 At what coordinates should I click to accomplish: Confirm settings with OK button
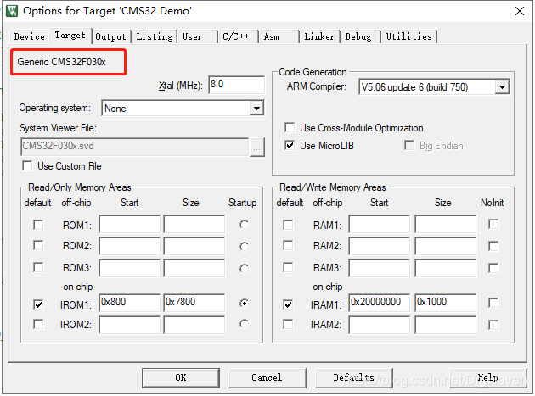pos(181,377)
